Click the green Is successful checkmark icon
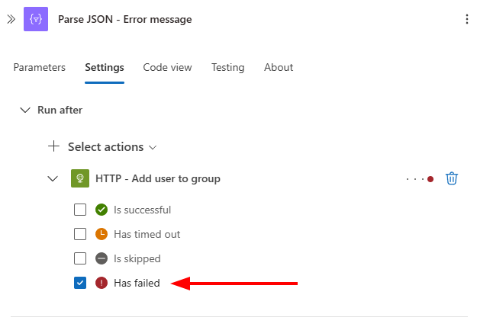This screenshot has width=477, height=327. tap(102, 210)
